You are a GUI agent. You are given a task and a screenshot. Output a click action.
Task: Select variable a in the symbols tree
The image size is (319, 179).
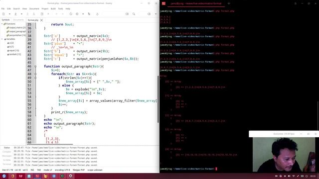pyautogui.click(x=10, y=43)
